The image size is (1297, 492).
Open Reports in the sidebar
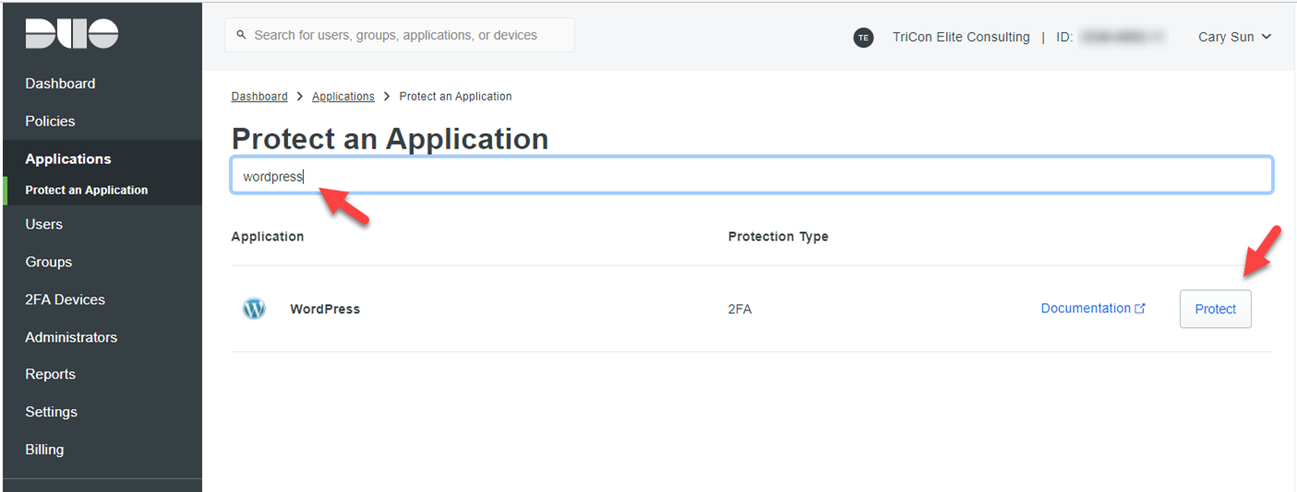(x=50, y=374)
